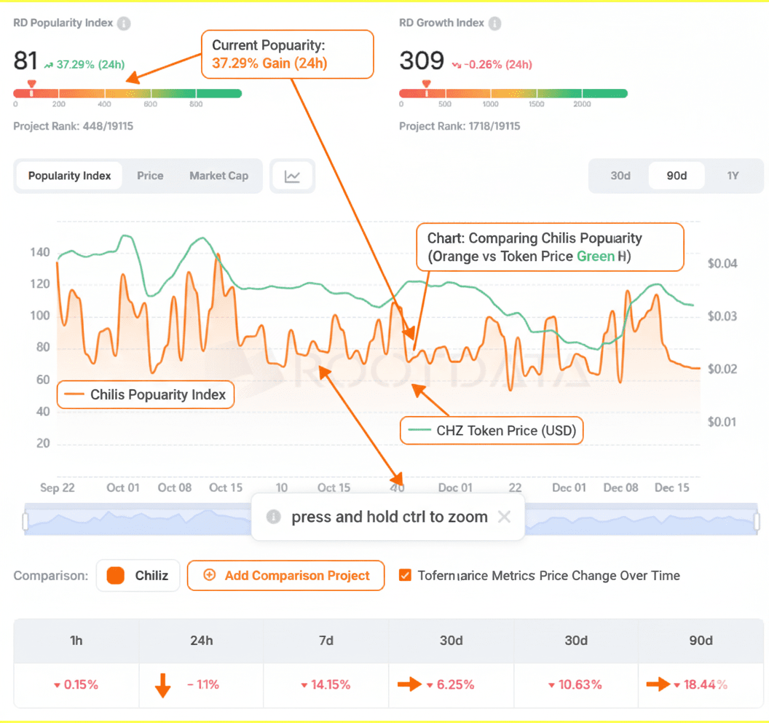Select the 90d time range

pos(677,176)
